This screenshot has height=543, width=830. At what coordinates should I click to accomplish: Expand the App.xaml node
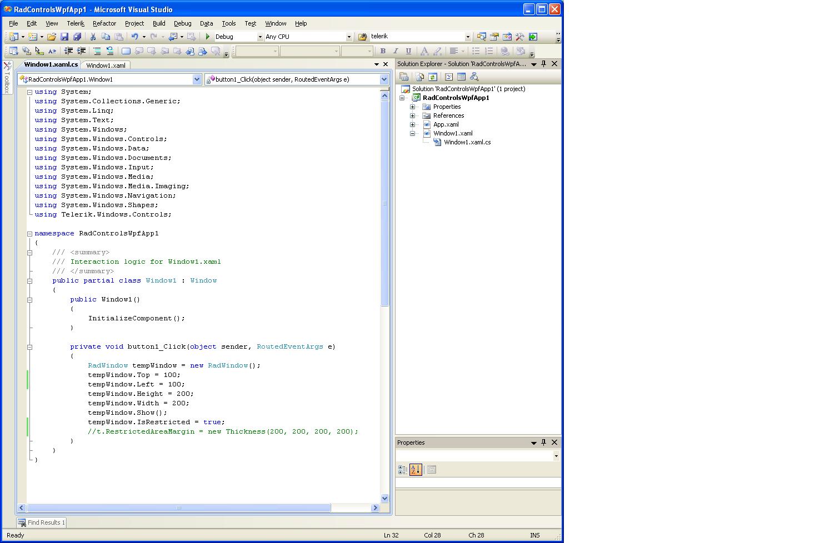pos(413,124)
